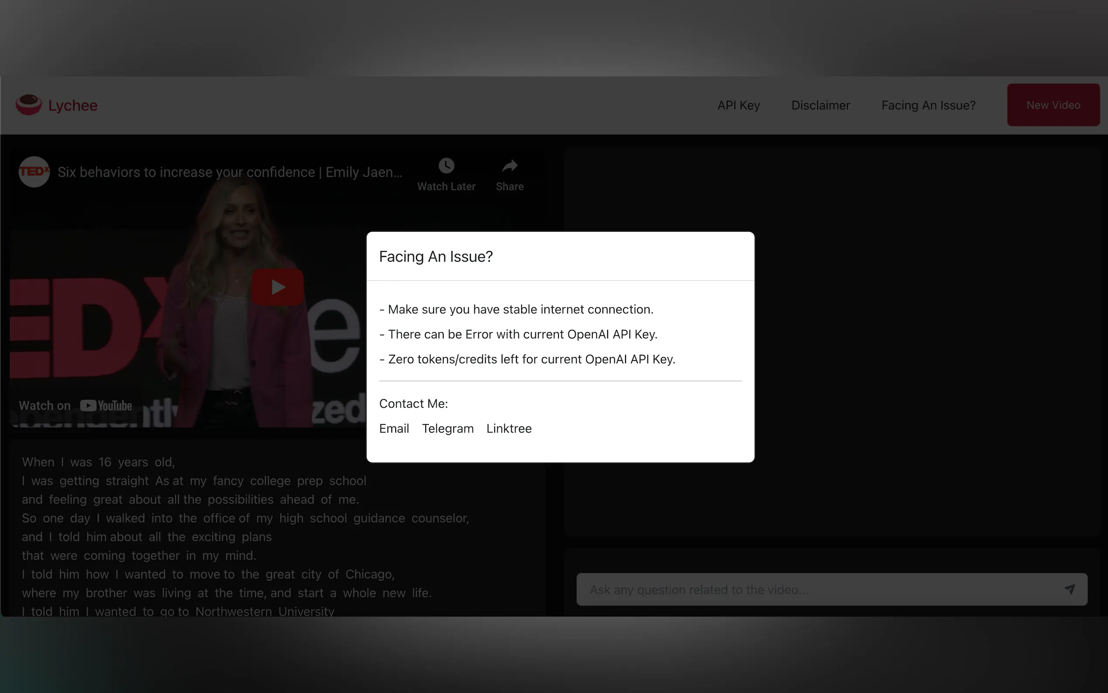Click Facing An Issue? in navbar
Image resolution: width=1108 pixels, height=693 pixels.
coord(928,106)
